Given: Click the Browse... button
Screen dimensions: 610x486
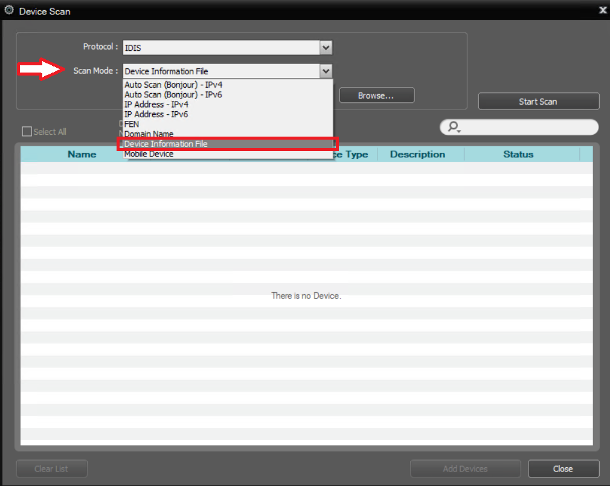Looking at the screenshot, I should 377,96.
